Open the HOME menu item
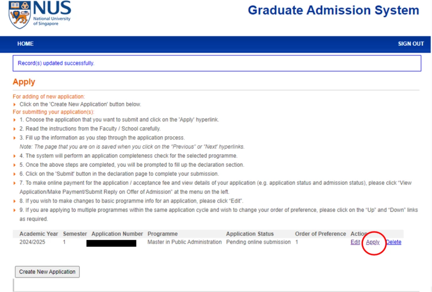Image resolution: width=432 pixels, height=292 pixels. pos(25,44)
